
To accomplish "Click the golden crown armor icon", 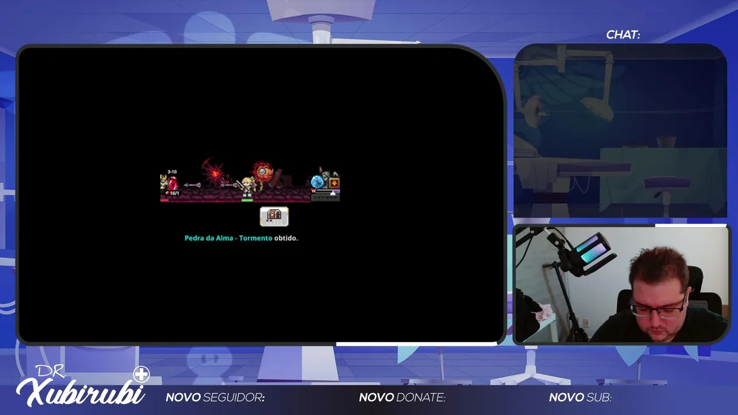I will pos(164,183).
